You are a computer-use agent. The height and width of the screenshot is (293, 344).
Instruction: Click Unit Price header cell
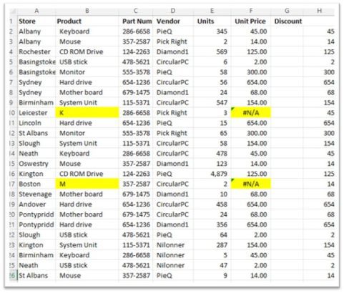(251, 21)
